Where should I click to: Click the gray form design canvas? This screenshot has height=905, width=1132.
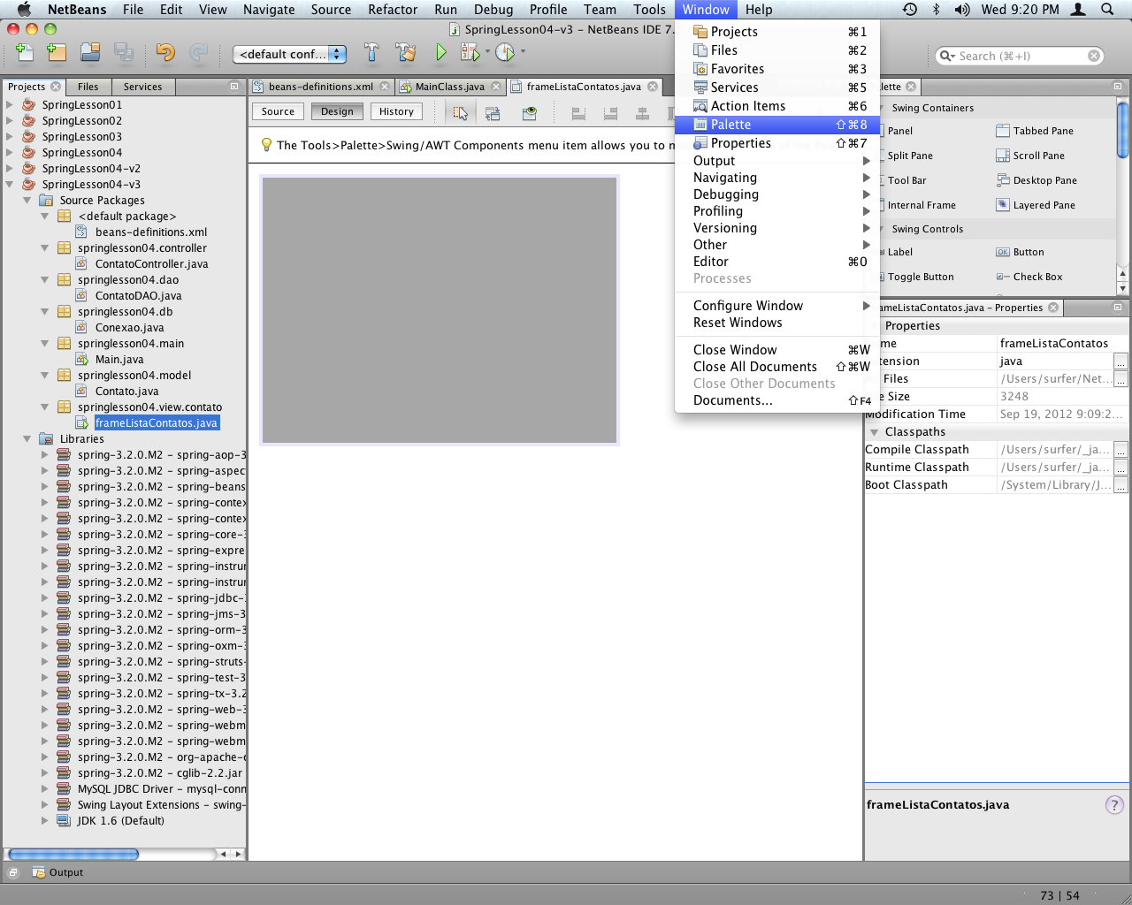[440, 310]
